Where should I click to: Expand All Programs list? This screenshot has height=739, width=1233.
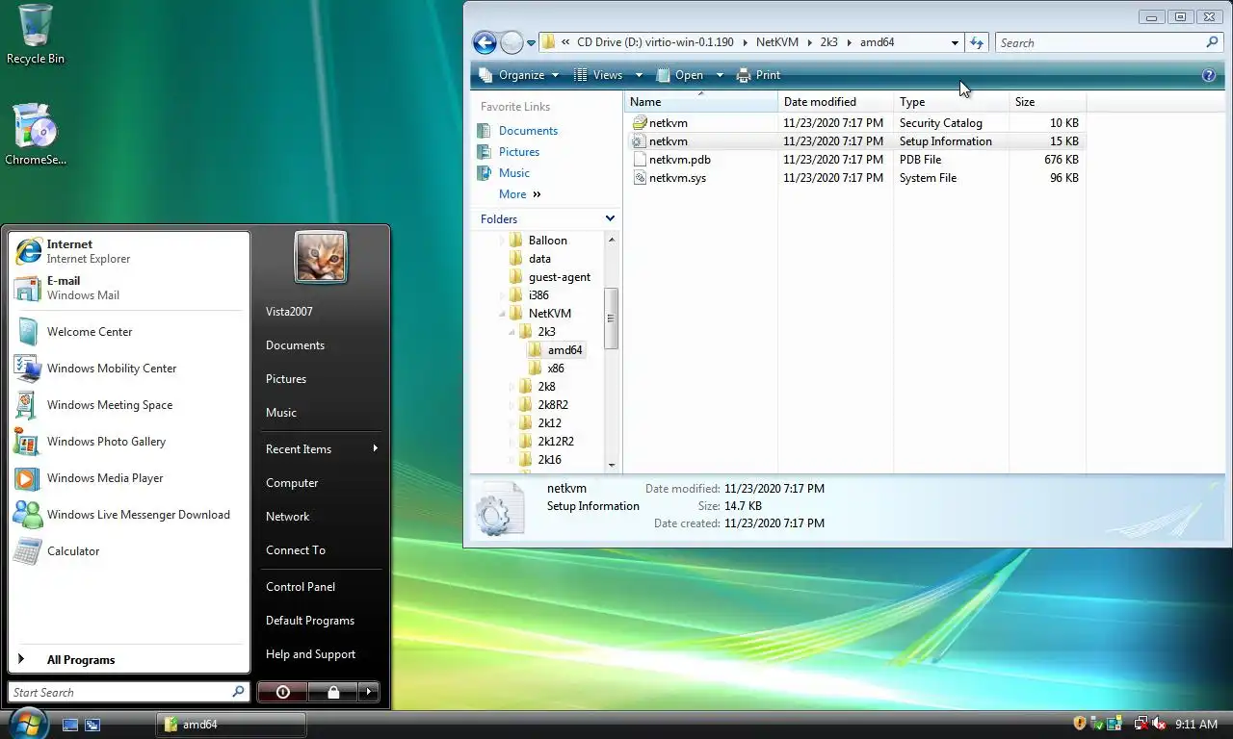click(129, 660)
